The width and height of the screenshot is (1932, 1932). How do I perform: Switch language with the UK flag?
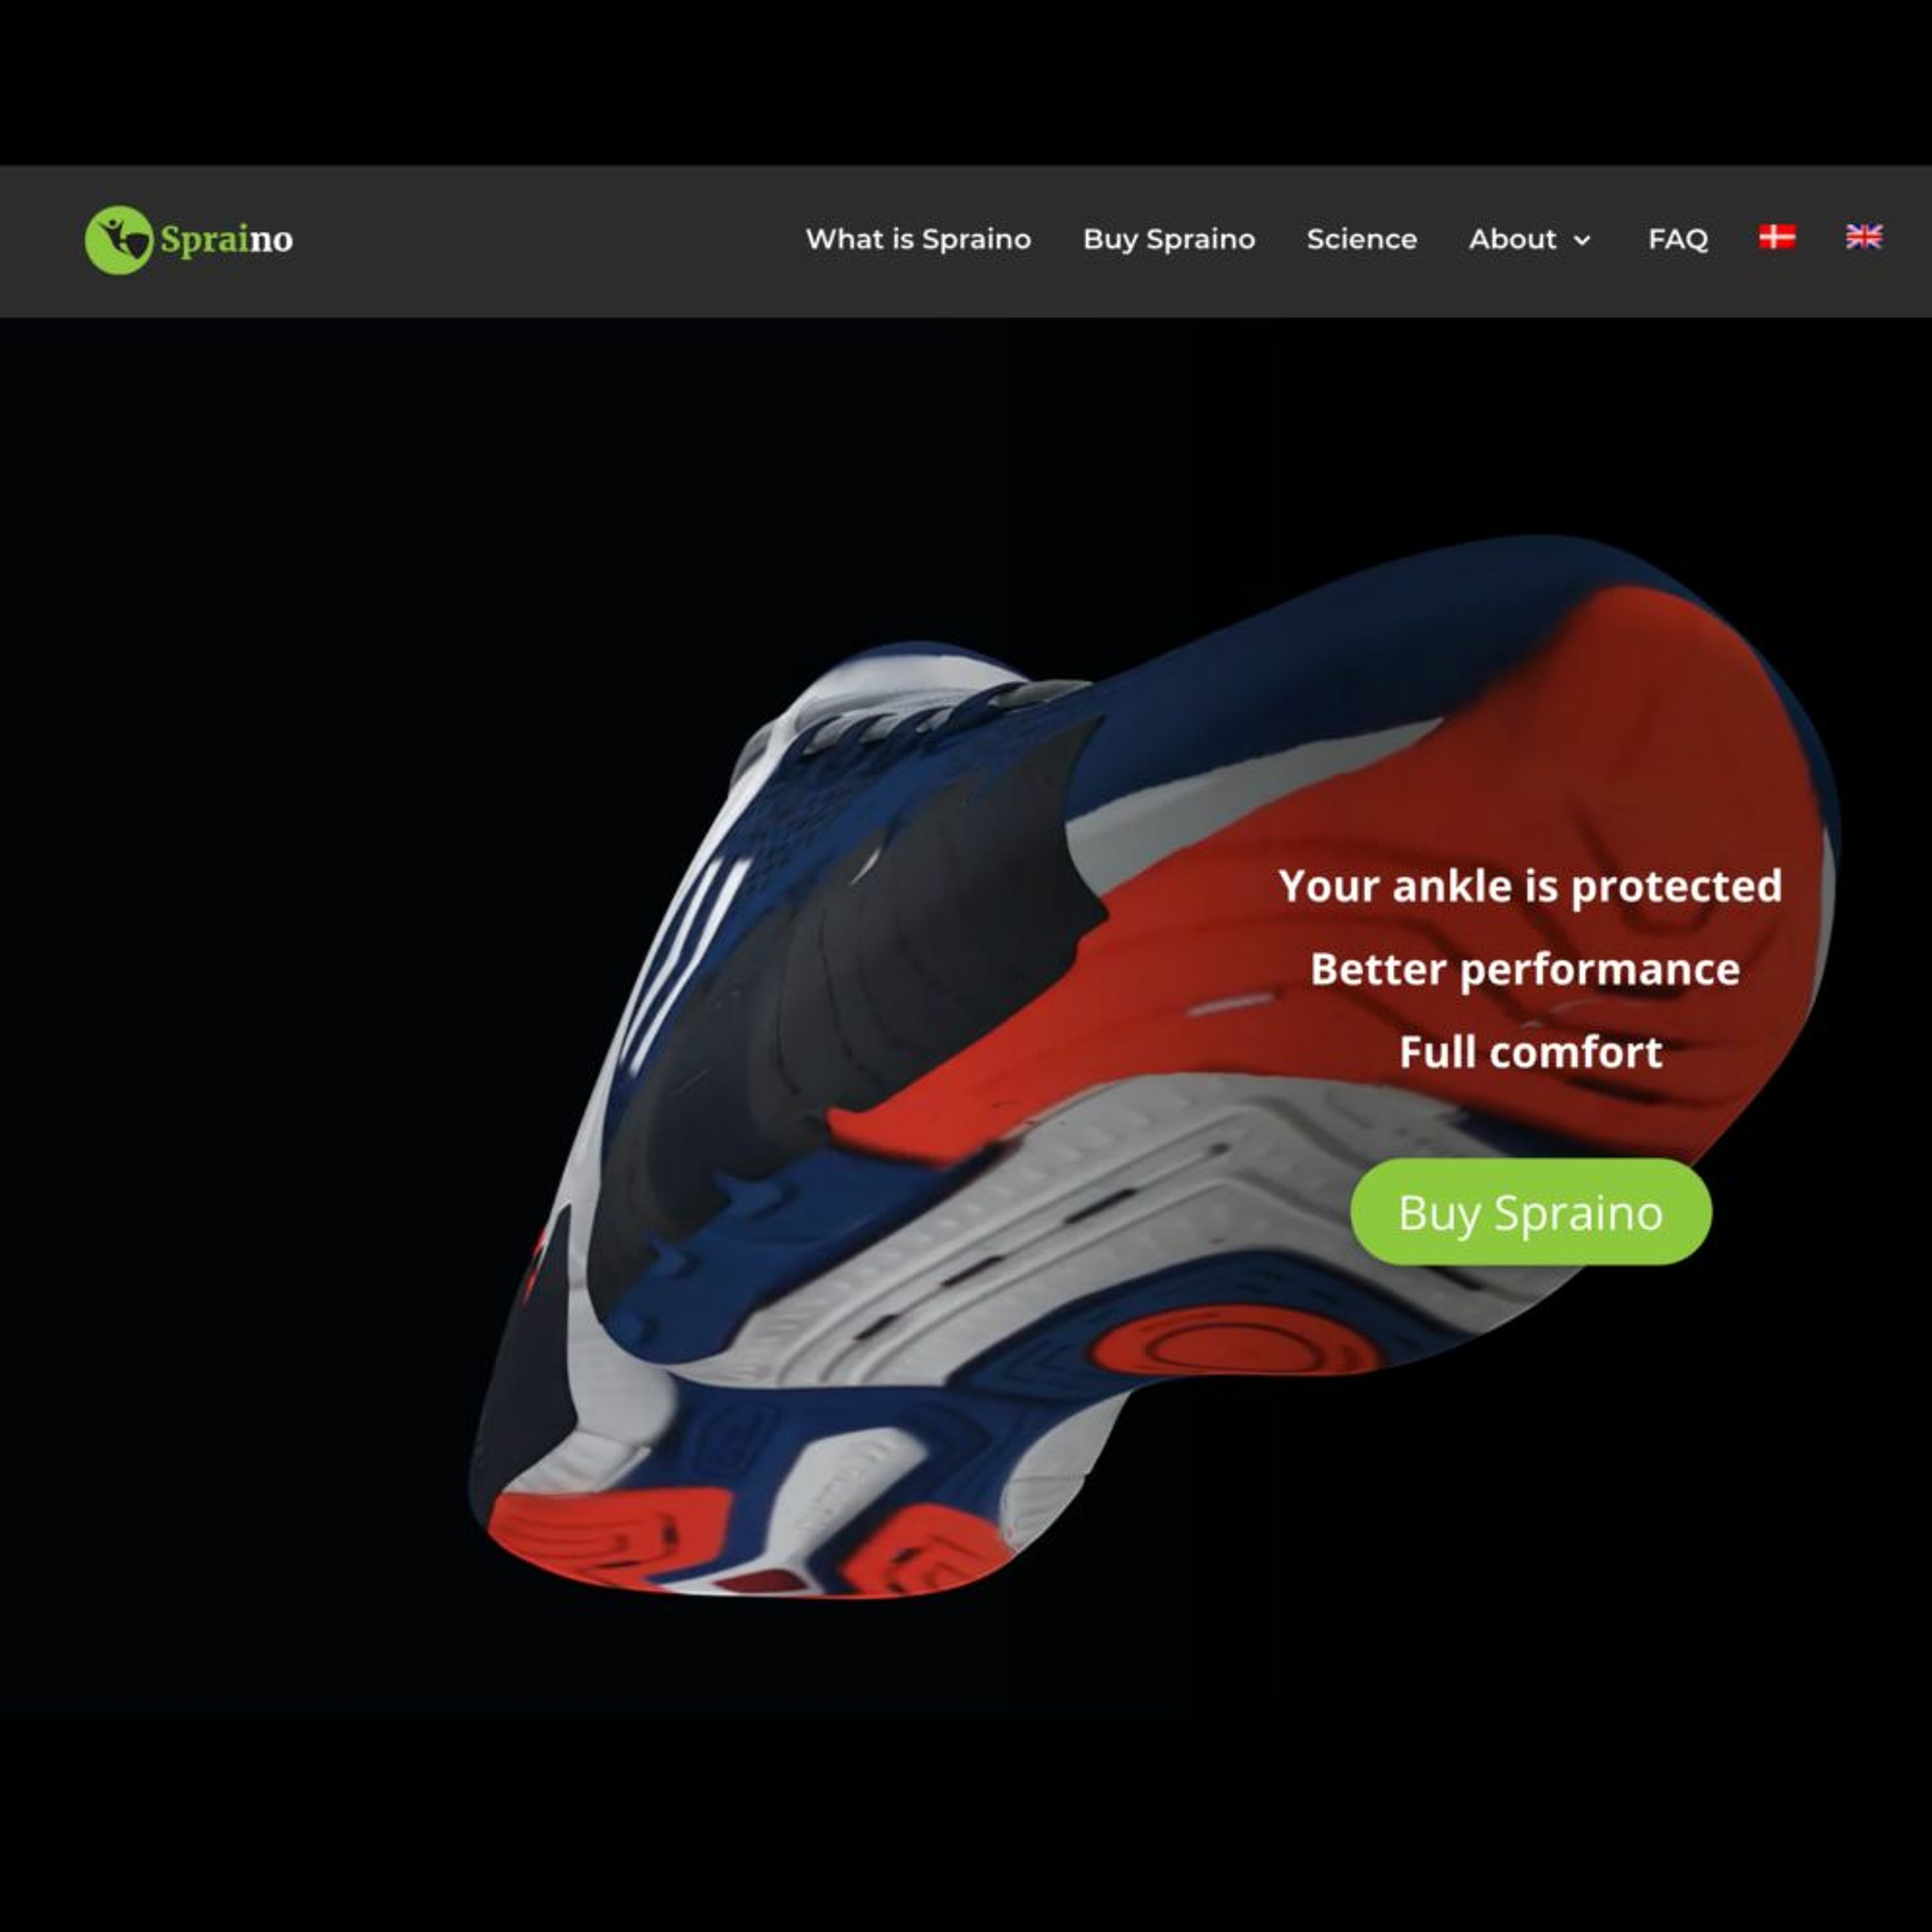point(1864,237)
